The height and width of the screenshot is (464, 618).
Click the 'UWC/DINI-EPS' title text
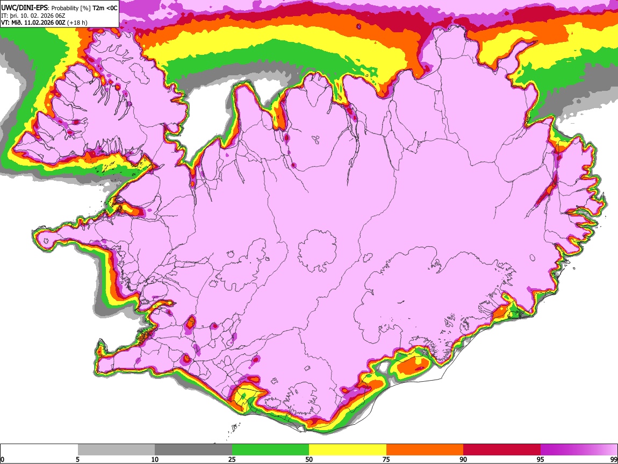click(25, 8)
